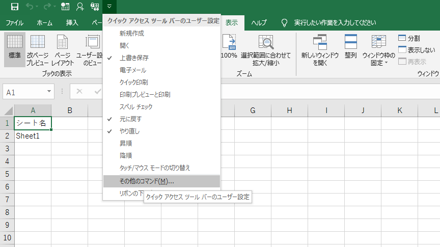Select row 10 header
The image size is (440, 247).
click(x=7, y=238)
